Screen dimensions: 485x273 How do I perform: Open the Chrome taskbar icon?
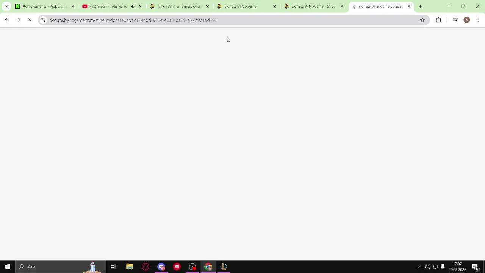[x=208, y=267]
